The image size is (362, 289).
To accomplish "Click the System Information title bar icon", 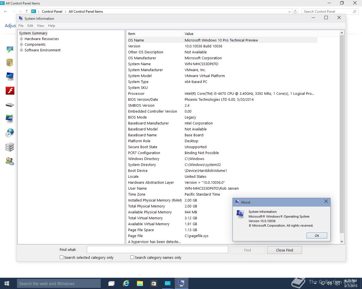I will click(x=21, y=18).
